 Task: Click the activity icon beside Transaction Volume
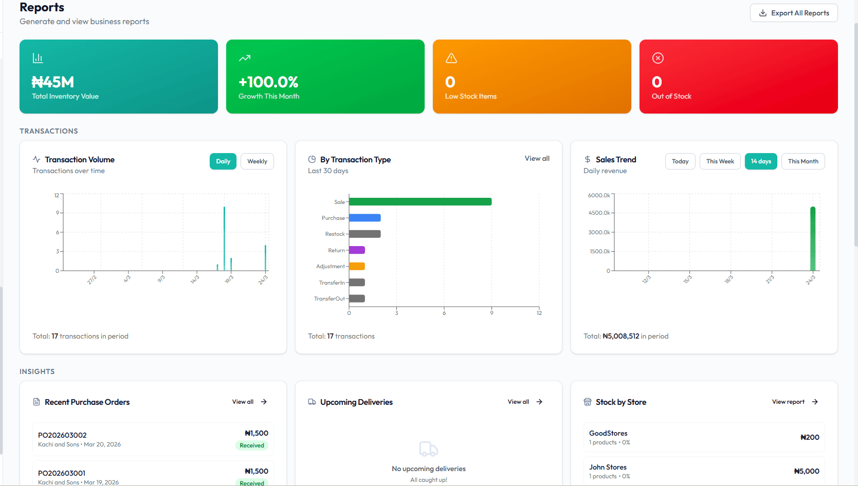pyautogui.click(x=35, y=159)
